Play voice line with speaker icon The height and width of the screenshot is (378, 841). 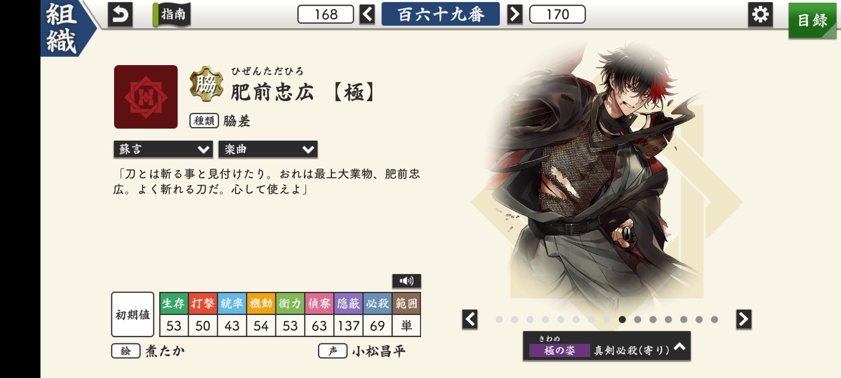406,281
